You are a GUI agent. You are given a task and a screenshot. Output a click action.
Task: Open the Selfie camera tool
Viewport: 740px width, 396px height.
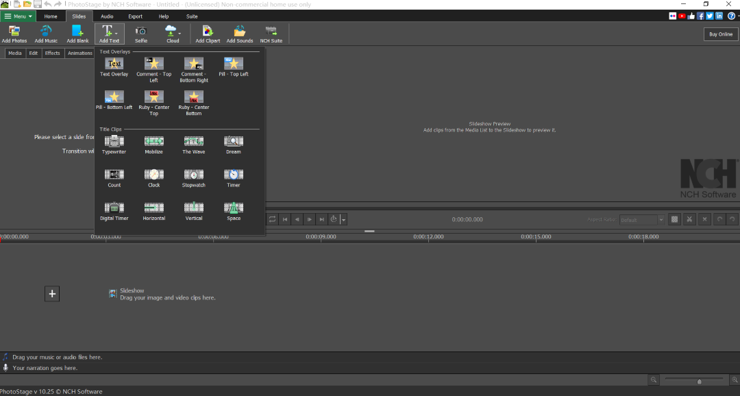pos(141,34)
